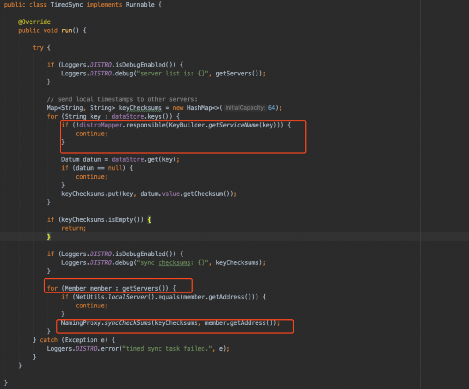This screenshot has width=469, height=389.
Task: Click the highlighted closing brace after return
Action: [49, 237]
